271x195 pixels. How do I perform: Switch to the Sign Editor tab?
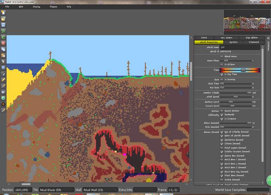point(252,37)
